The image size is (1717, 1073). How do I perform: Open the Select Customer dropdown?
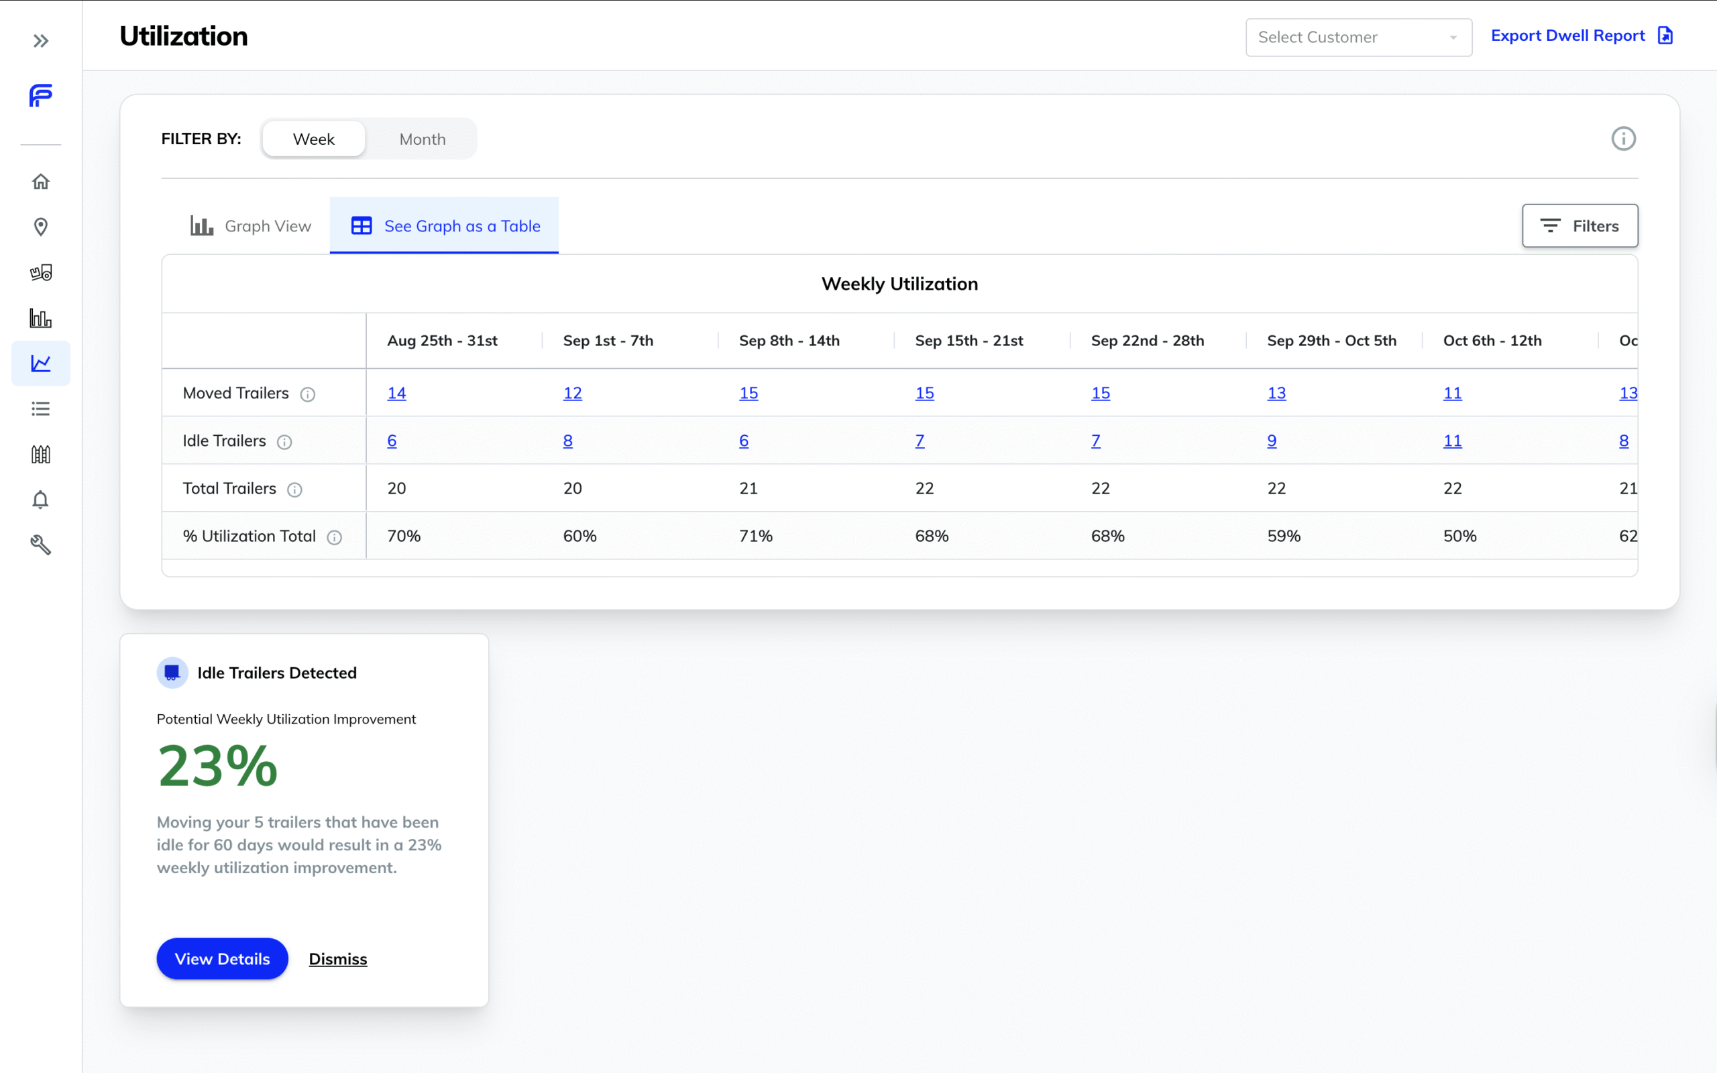point(1358,38)
